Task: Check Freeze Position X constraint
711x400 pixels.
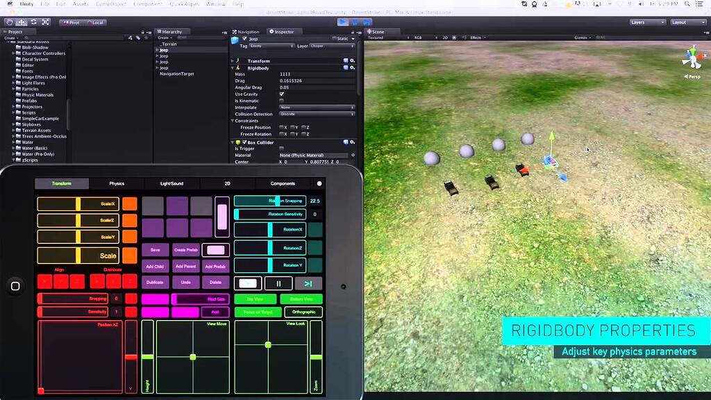Action: [x=281, y=127]
